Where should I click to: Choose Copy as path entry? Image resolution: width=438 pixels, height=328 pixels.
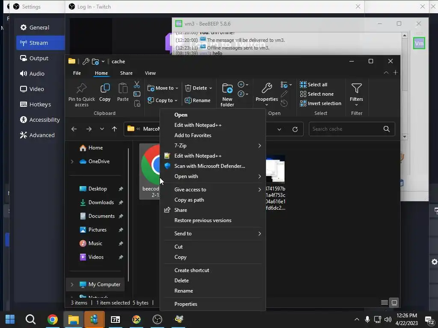(213, 200)
